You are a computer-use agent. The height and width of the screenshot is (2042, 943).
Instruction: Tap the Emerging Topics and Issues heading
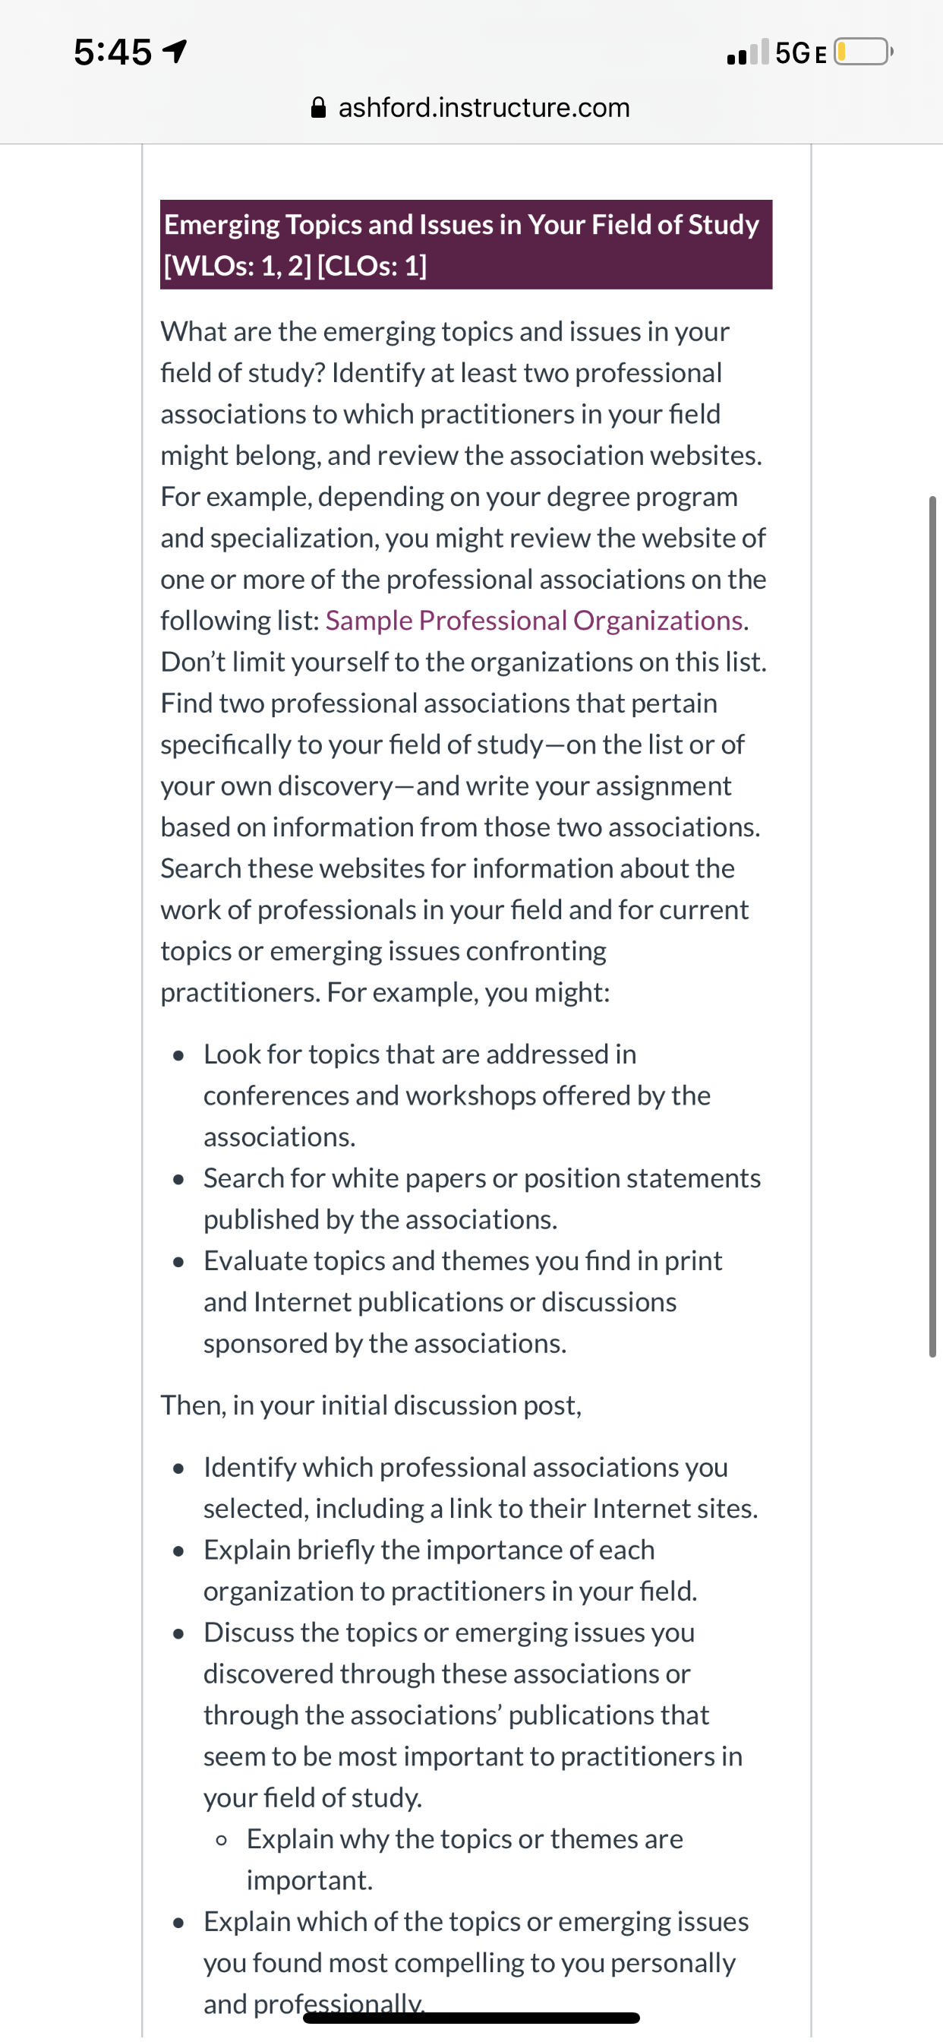(462, 224)
